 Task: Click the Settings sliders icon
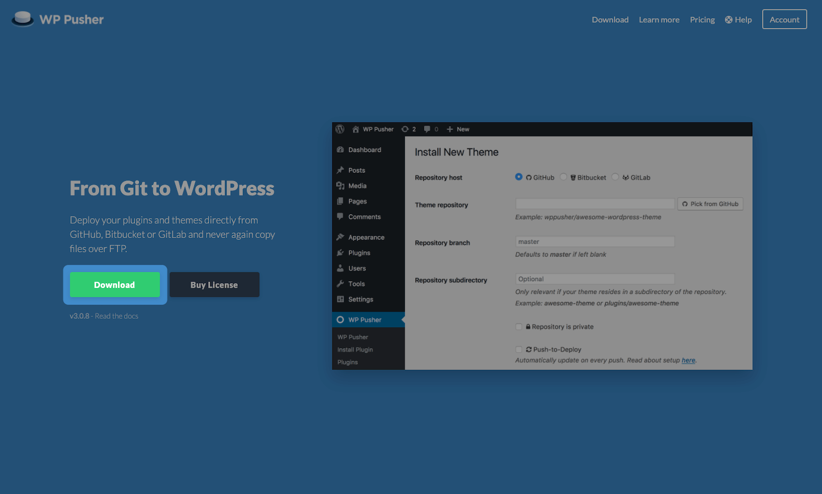point(340,299)
